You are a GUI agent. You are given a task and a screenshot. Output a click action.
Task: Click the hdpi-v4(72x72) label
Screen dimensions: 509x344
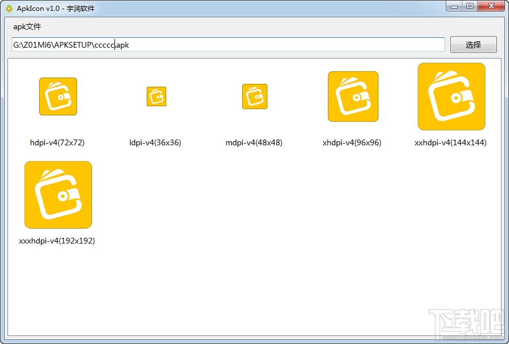pyautogui.click(x=57, y=142)
